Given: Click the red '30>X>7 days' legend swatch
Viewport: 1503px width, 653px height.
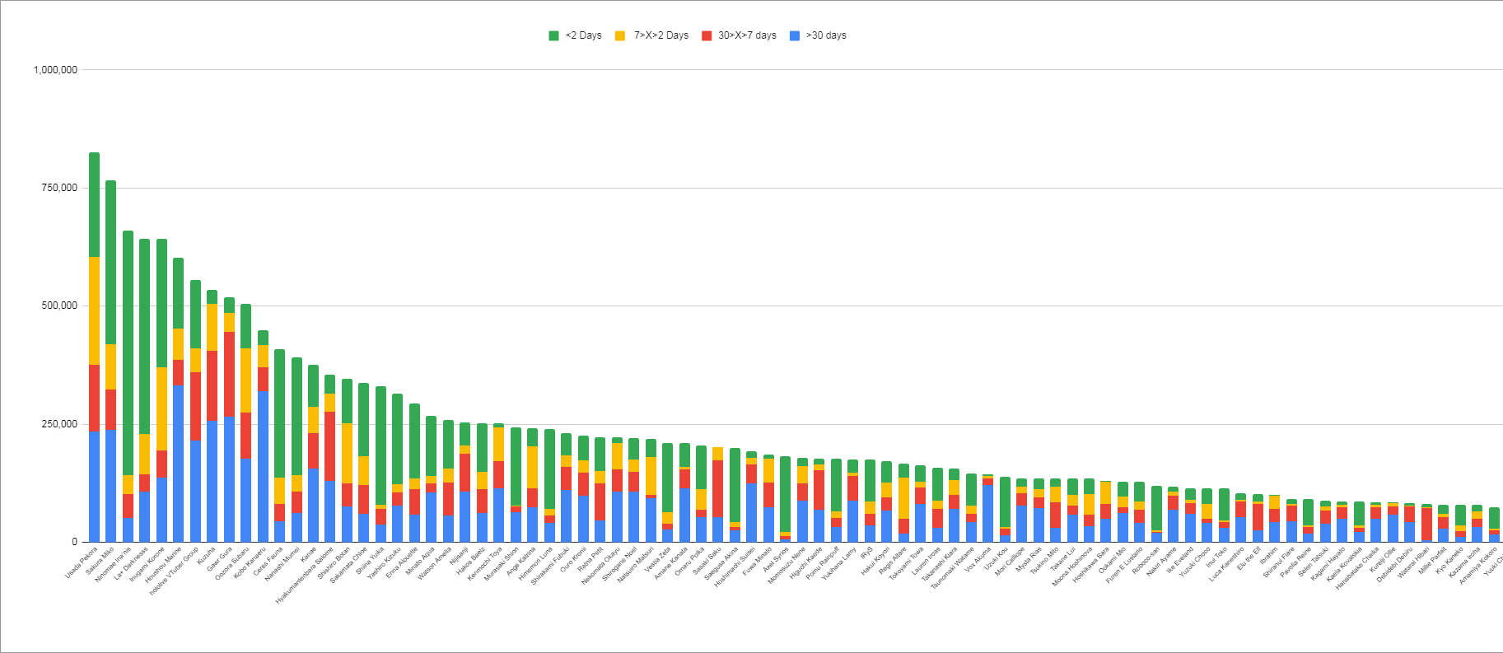Looking at the screenshot, I should 707,35.
